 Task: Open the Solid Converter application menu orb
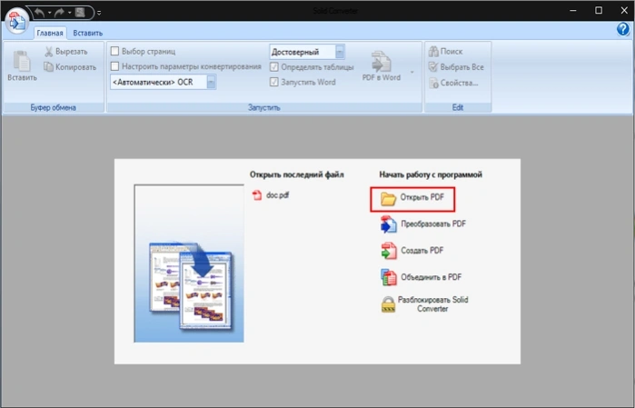(17, 21)
